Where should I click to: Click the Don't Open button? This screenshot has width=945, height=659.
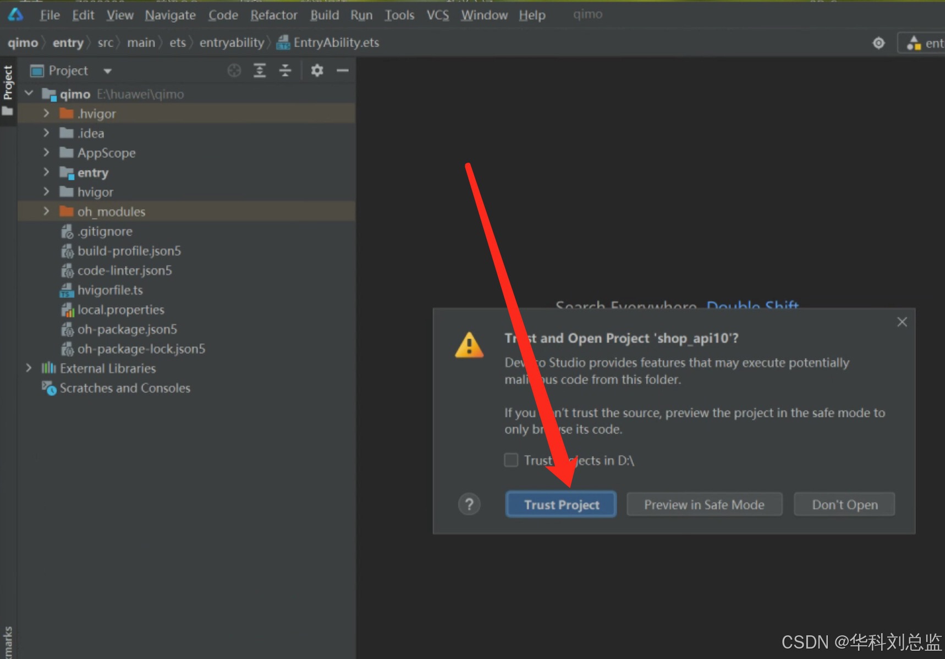[x=844, y=504]
